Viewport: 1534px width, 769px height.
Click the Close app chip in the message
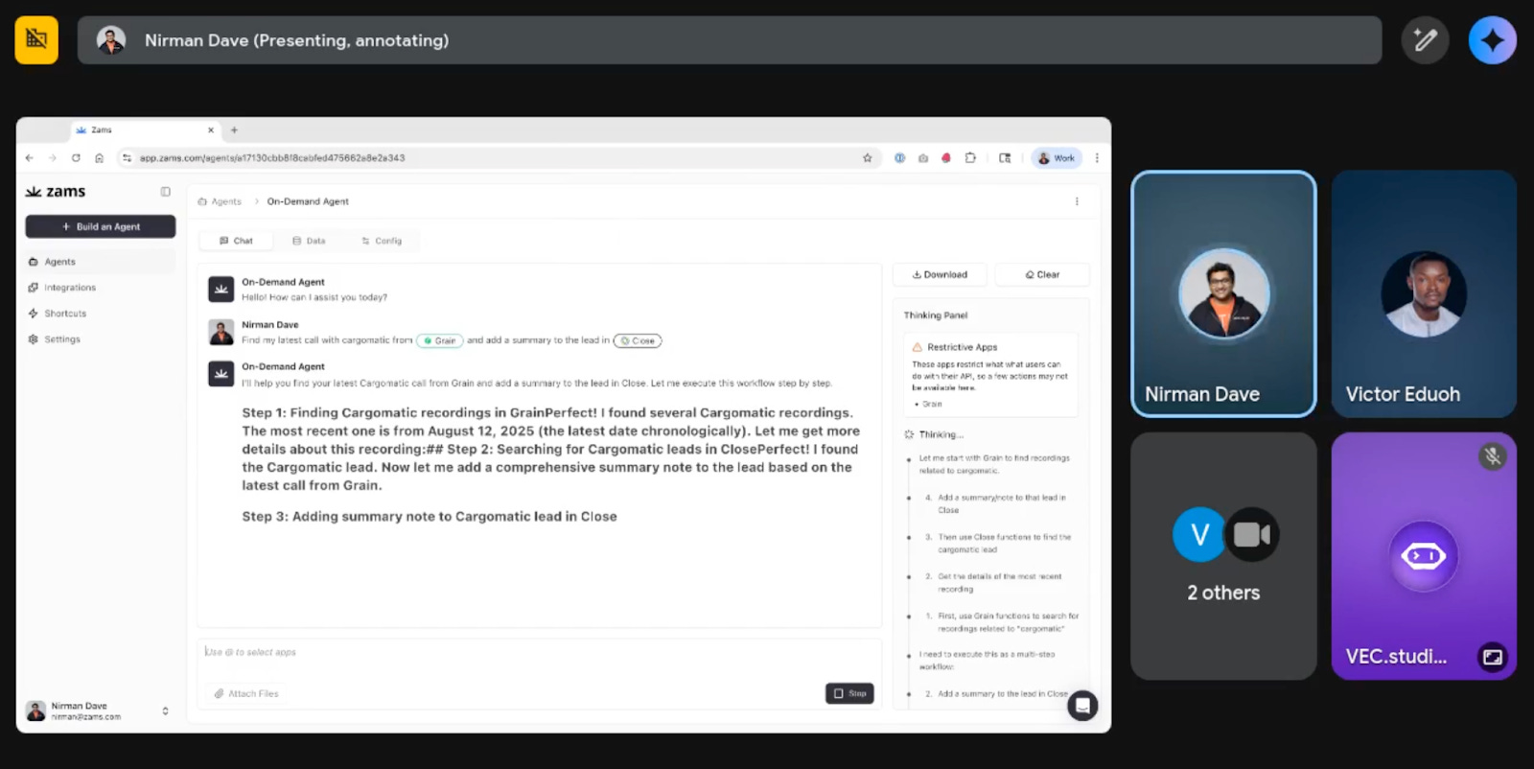(x=638, y=340)
